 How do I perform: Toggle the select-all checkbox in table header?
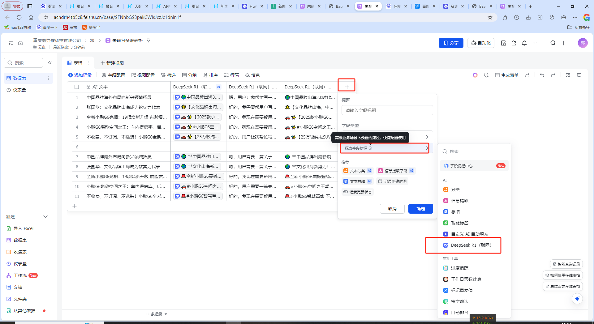coord(77,87)
